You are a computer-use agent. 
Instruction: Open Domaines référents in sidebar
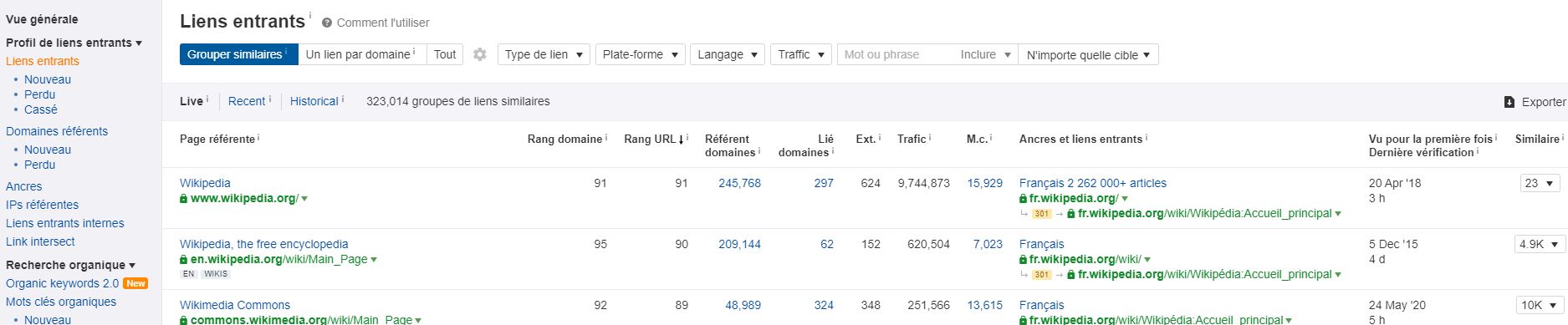coord(57,131)
